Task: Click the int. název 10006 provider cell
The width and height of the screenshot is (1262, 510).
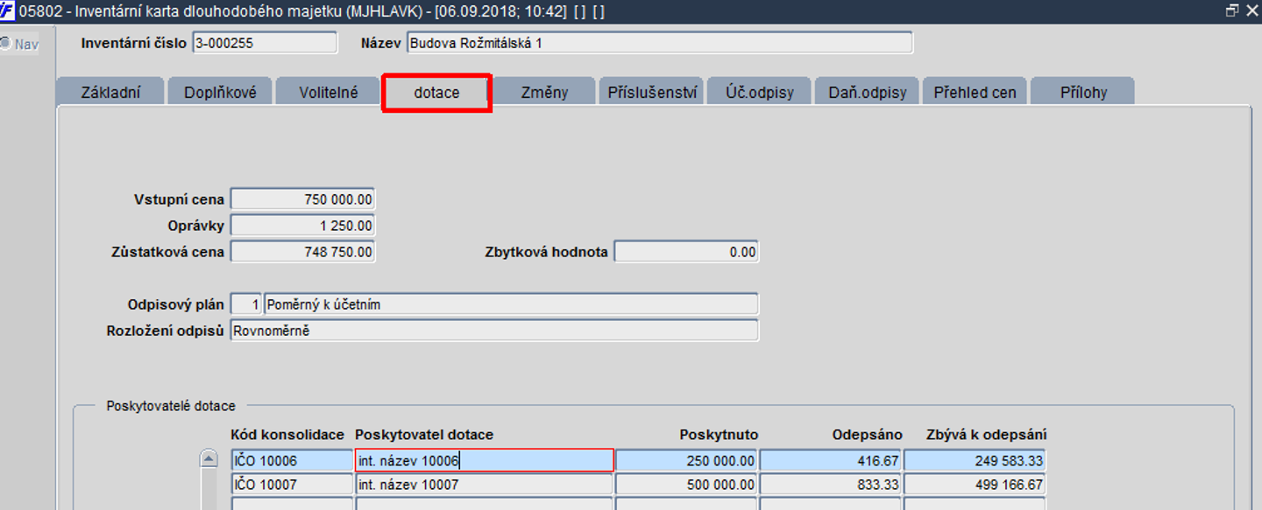Action: 484,460
